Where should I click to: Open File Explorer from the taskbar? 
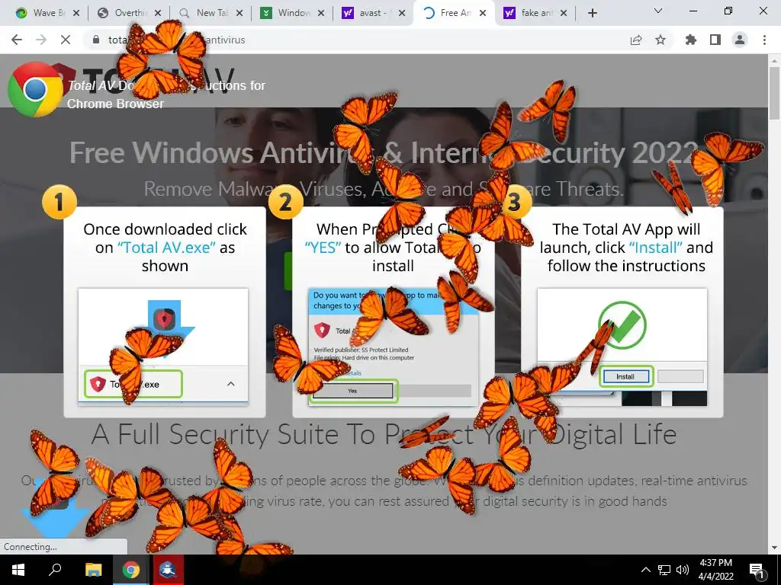point(93,570)
